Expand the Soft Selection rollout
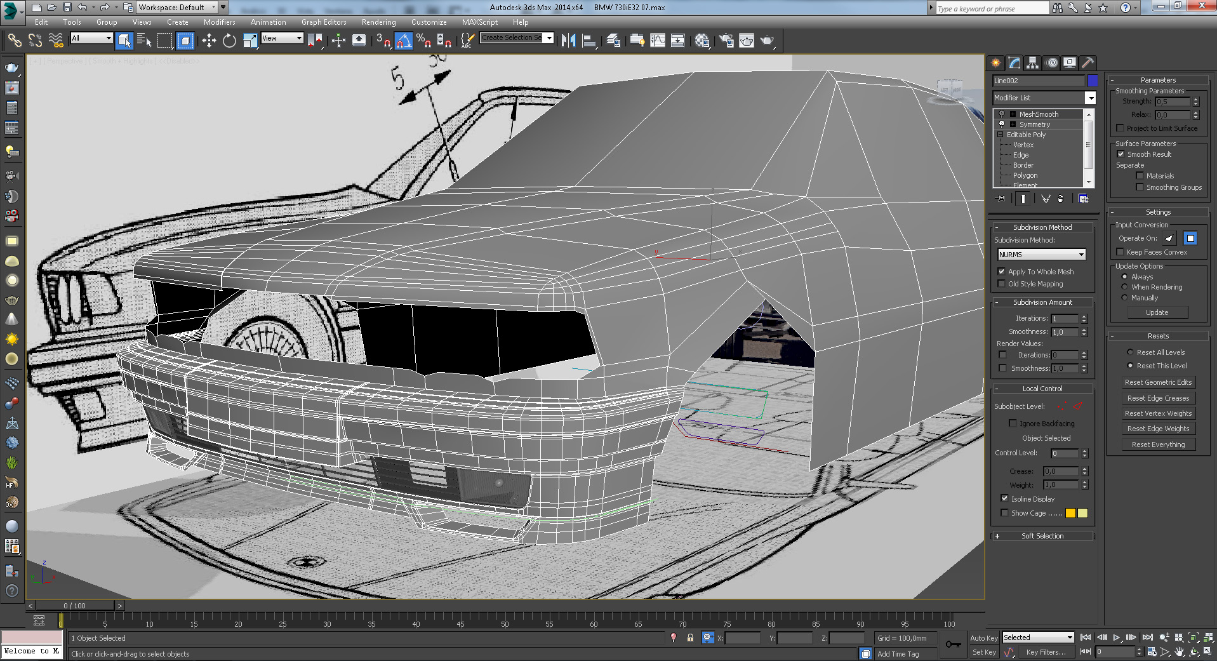The height and width of the screenshot is (661, 1217). pyautogui.click(x=1042, y=536)
